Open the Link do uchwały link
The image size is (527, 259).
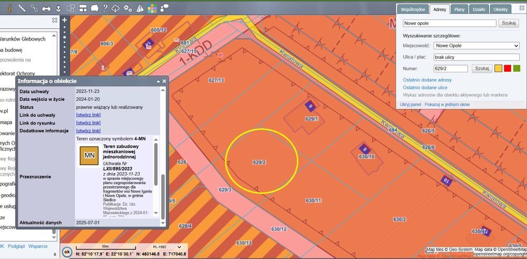[x=88, y=115]
